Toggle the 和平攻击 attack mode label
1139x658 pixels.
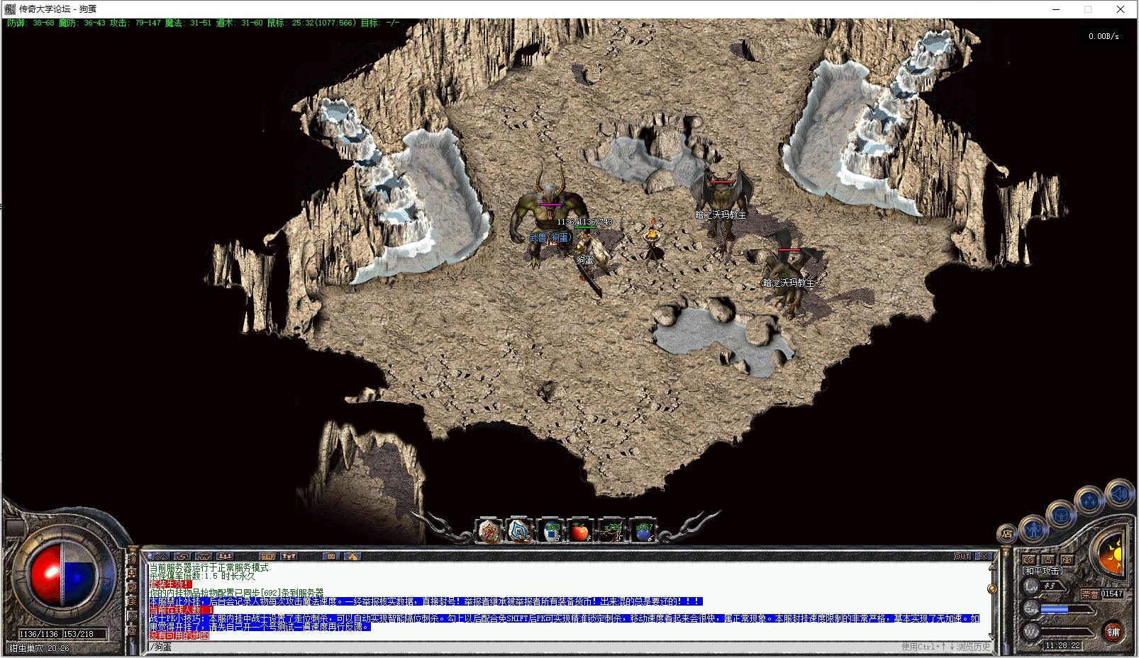(1043, 570)
